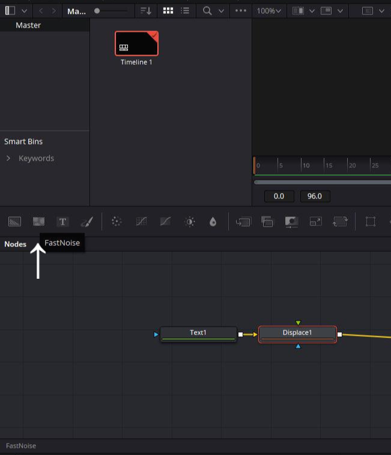The width and height of the screenshot is (391, 455).
Task: Add a Tracker node with the dots icon
Action: [117, 222]
